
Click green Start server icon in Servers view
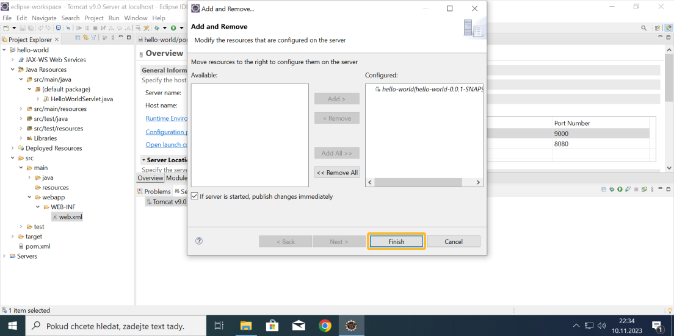620,189
